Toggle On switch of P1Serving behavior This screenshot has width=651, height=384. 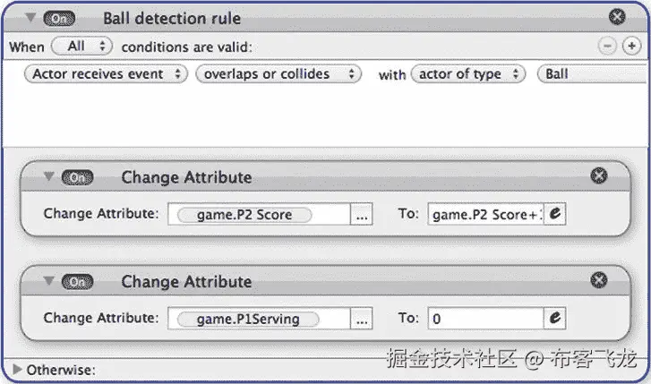click(x=77, y=282)
